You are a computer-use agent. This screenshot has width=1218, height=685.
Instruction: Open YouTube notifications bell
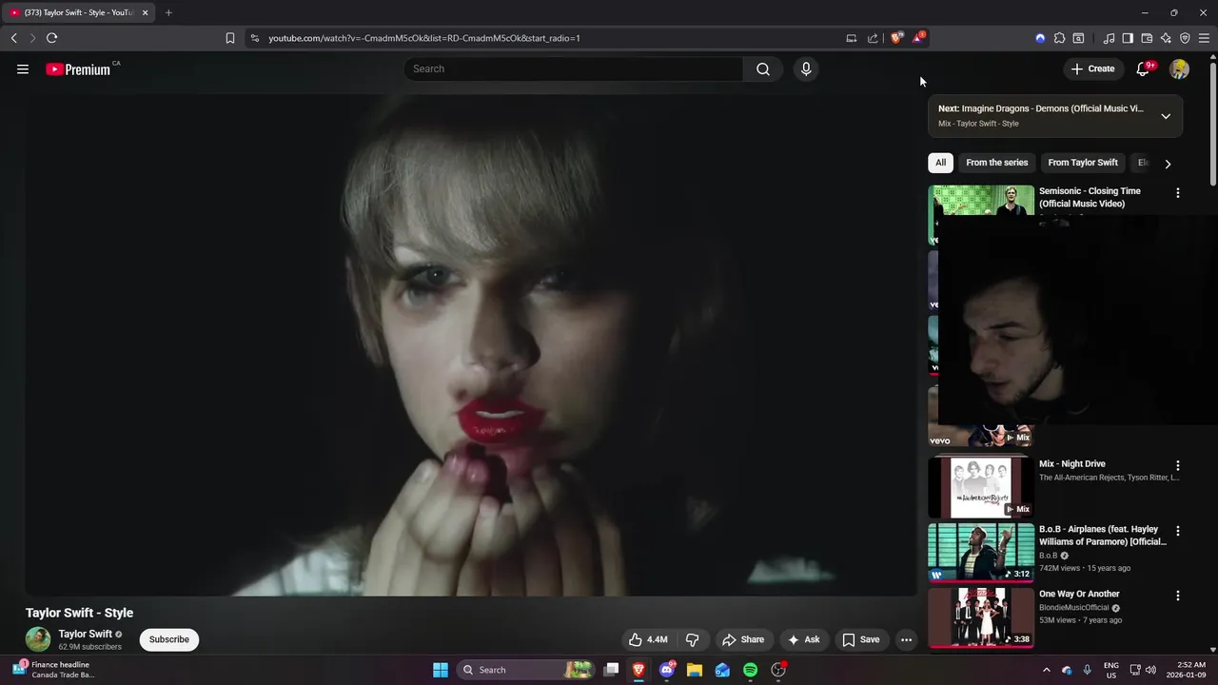1144,68
